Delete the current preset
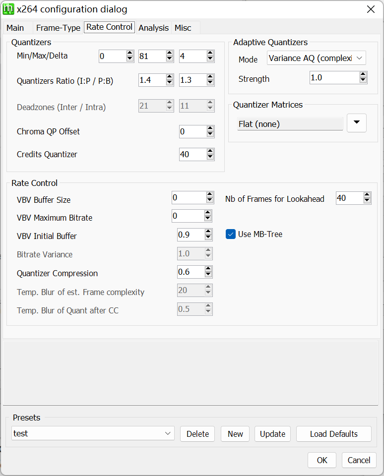The width and height of the screenshot is (384, 476). pyautogui.click(x=197, y=434)
